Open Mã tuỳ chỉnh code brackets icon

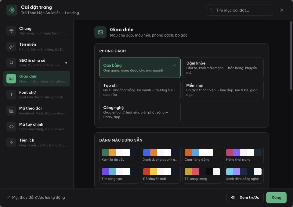tap(11, 127)
